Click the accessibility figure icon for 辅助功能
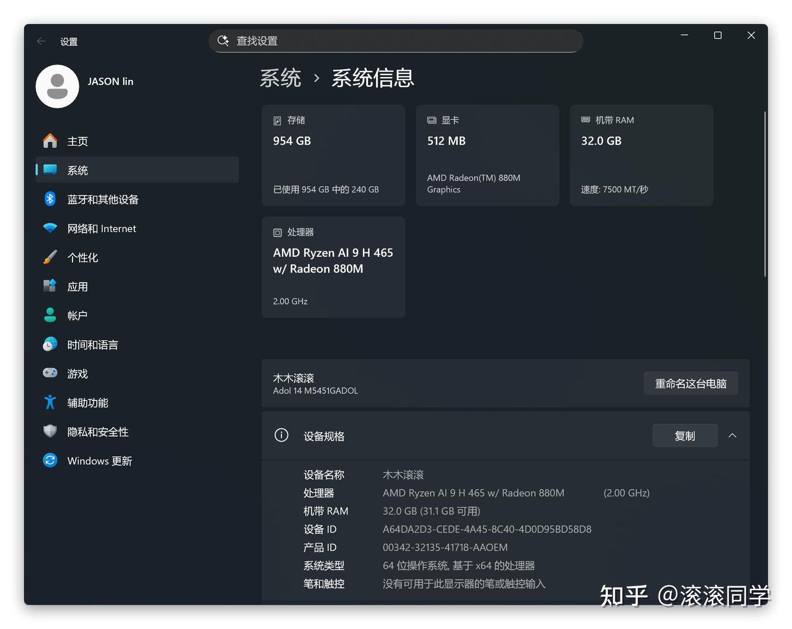The height and width of the screenshot is (629, 792). coord(50,402)
